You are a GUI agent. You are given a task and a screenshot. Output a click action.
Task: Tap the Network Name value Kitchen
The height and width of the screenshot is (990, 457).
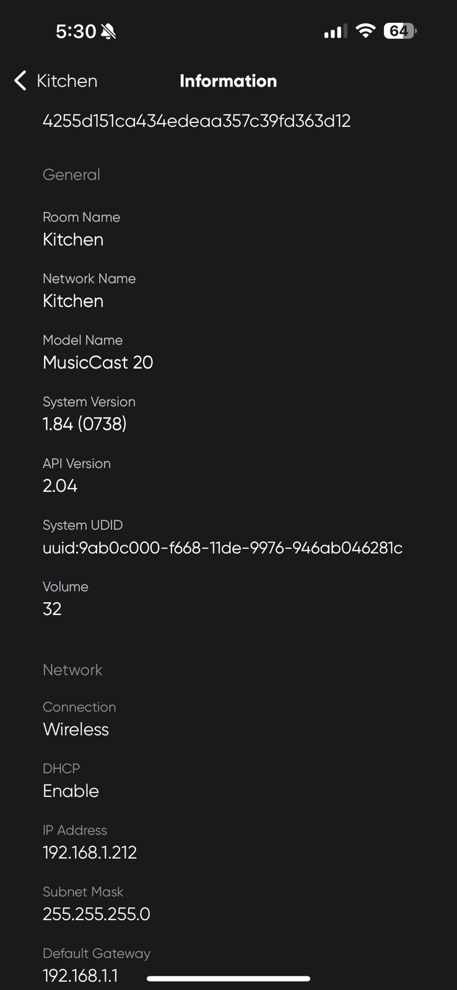(x=73, y=301)
